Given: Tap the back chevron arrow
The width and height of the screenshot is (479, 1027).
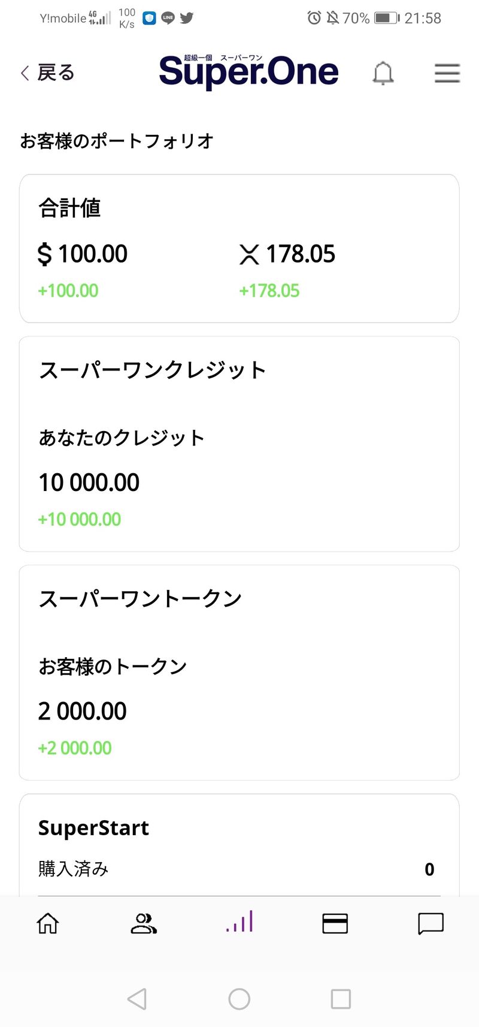Looking at the screenshot, I should point(25,73).
